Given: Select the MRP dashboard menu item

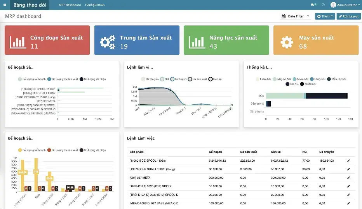Looking at the screenshot, I should (70, 5).
